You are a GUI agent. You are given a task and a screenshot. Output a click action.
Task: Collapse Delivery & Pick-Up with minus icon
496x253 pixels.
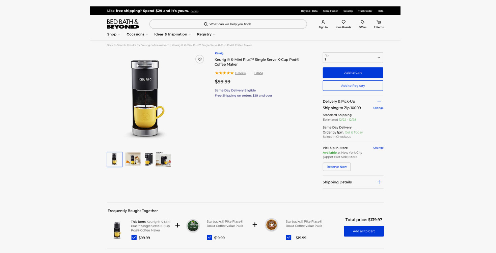pos(379,101)
